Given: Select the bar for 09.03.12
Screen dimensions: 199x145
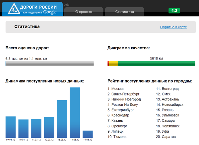Looking at the screenshot, I should 11,127.
